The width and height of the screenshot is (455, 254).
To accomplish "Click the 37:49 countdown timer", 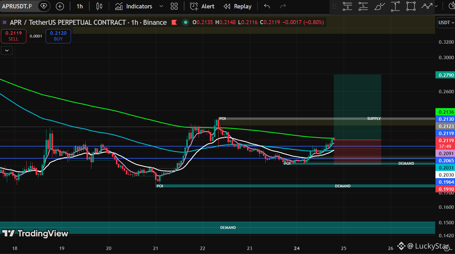I will pyautogui.click(x=445, y=146).
